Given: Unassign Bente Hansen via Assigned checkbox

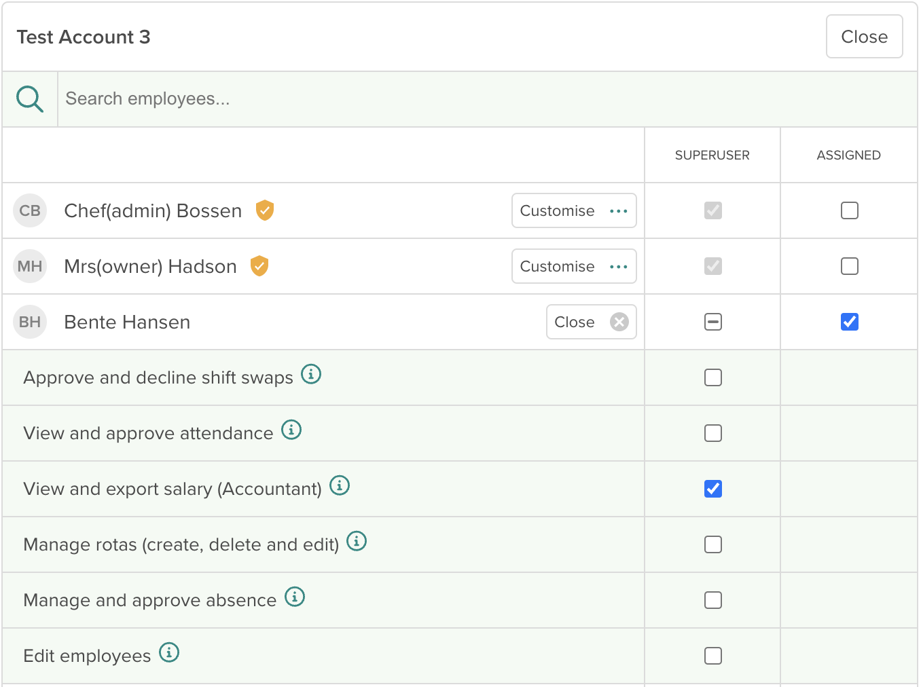Looking at the screenshot, I should [x=849, y=322].
